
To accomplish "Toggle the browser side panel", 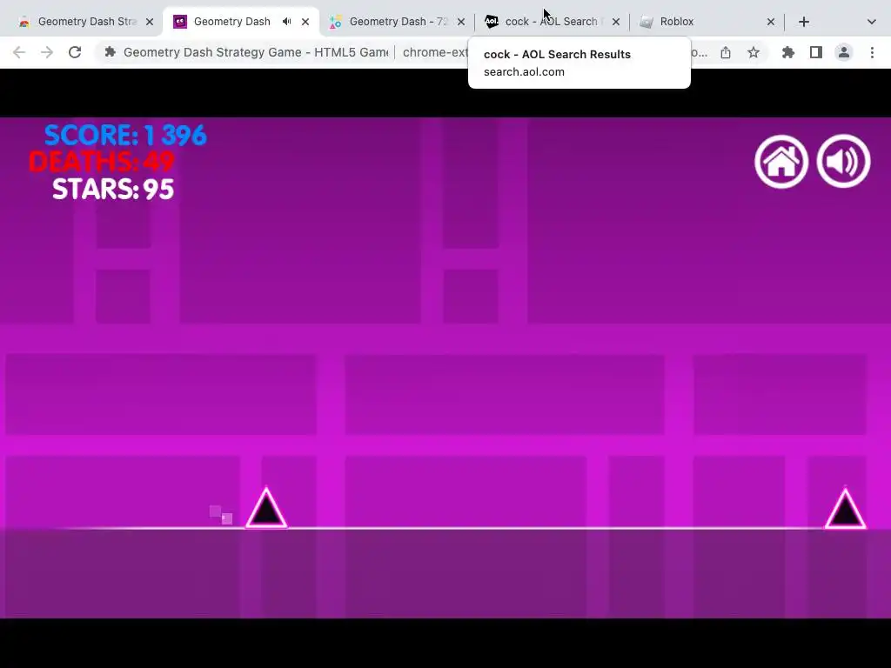I will pyautogui.click(x=816, y=52).
